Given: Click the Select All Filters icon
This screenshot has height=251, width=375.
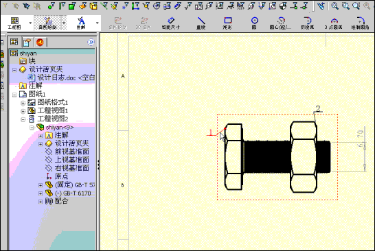Looking at the screenshot, I should click(x=26, y=5).
